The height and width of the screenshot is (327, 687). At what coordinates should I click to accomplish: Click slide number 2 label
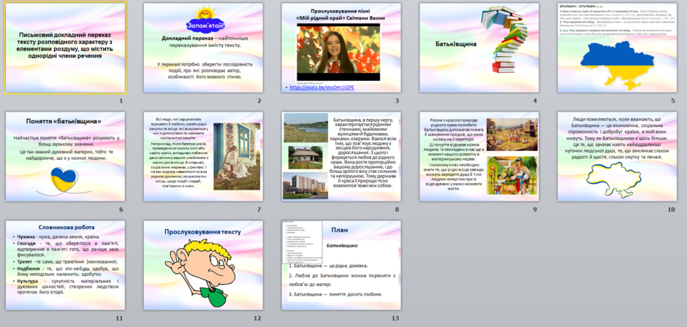point(259,101)
